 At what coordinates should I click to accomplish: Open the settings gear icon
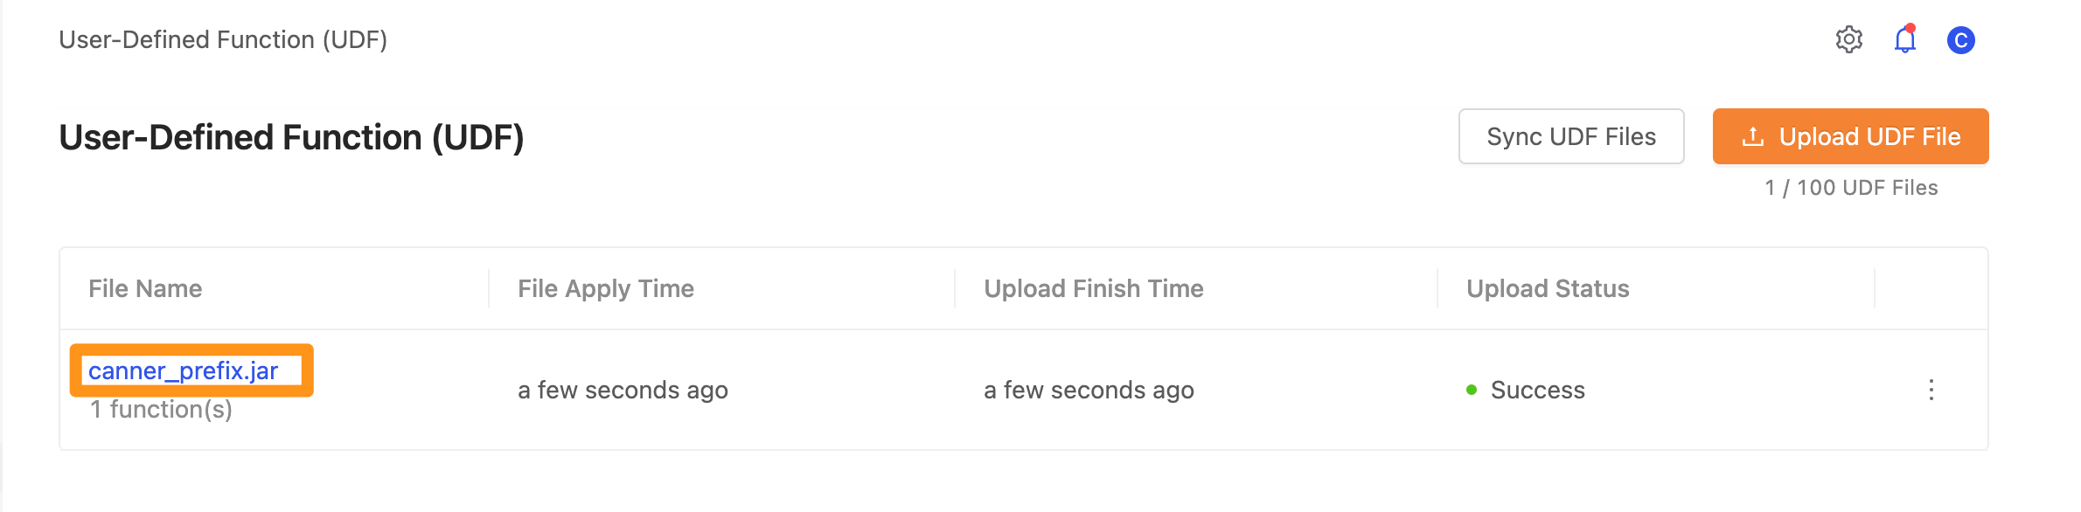tap(1848, 39)
